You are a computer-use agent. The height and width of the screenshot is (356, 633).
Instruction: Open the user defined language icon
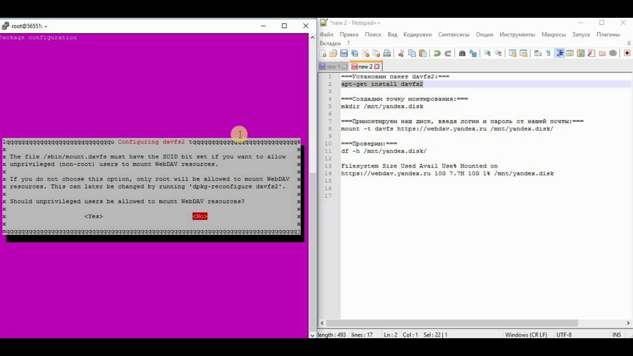tap(570, 53)
